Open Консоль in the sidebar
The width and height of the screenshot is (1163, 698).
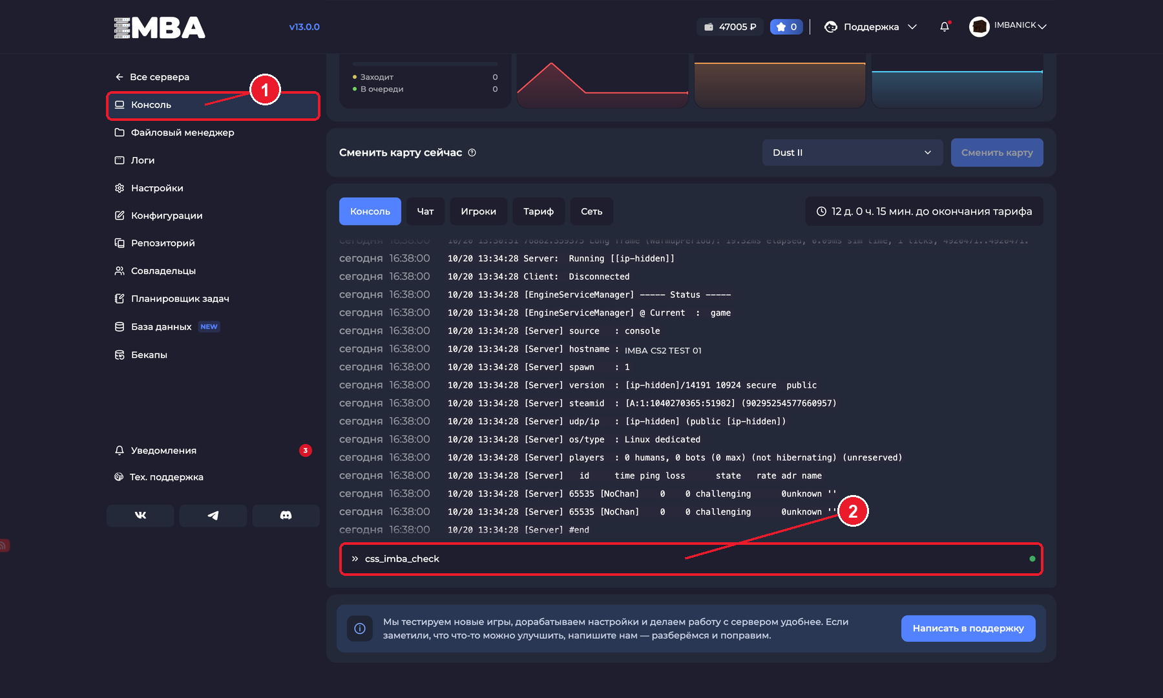click(213, 105)
